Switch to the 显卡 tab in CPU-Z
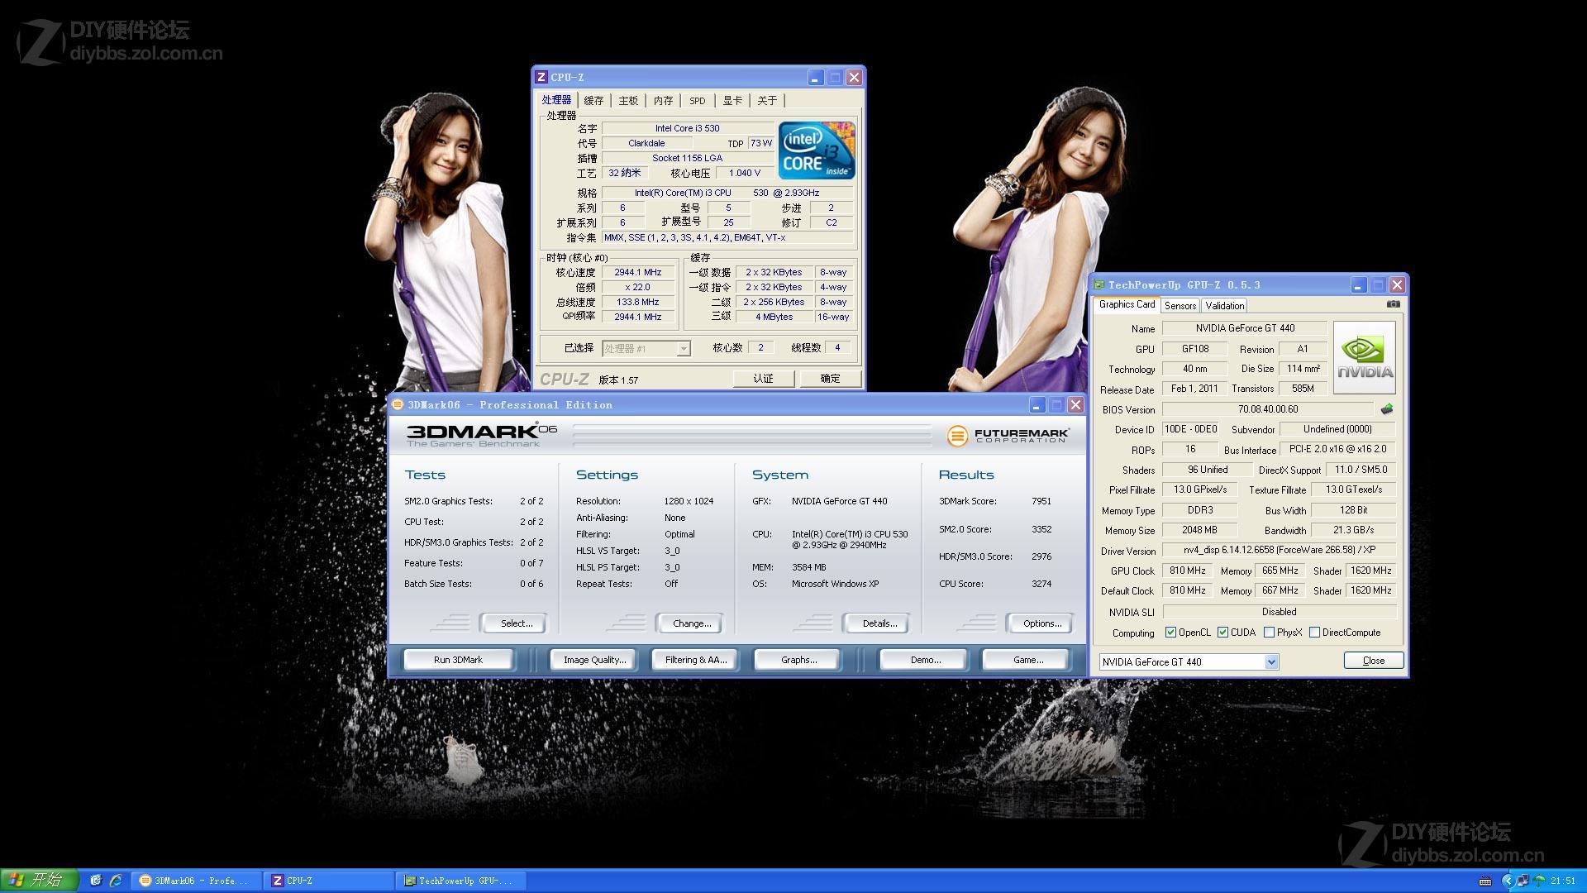 732,101
